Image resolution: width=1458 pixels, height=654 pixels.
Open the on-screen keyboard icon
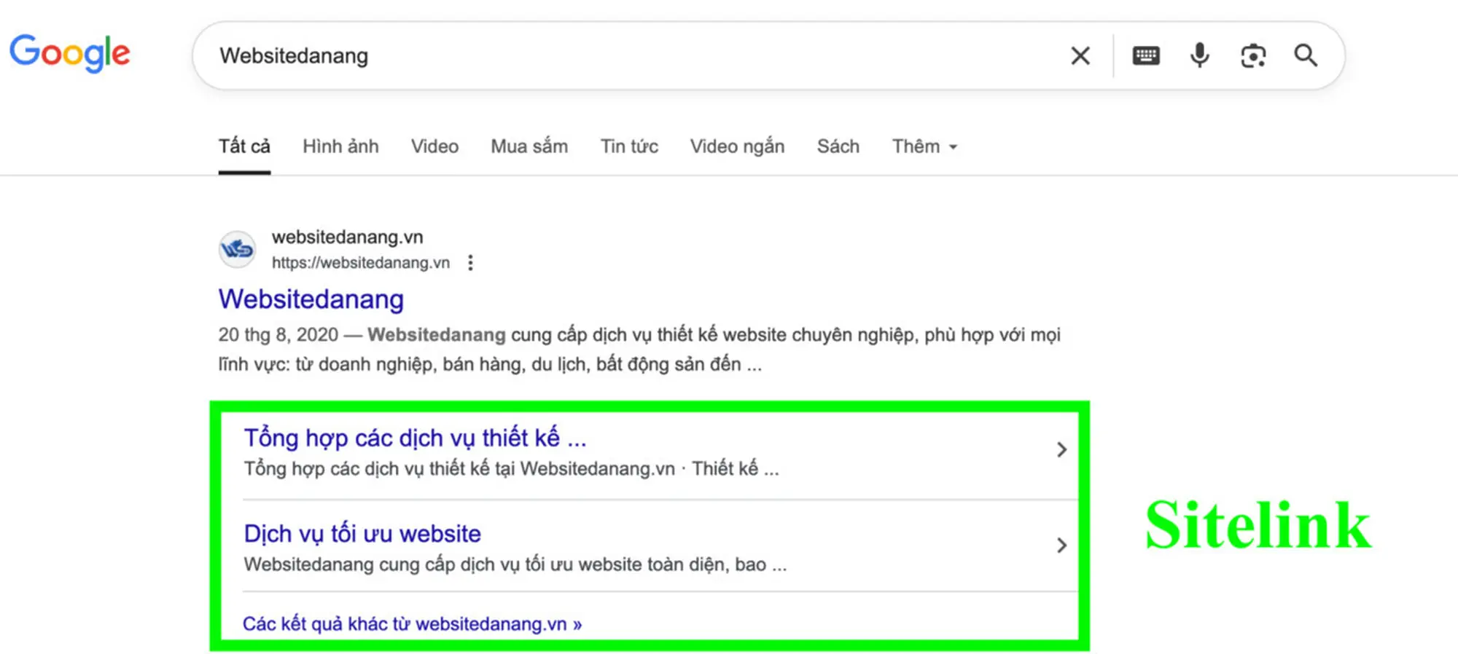pos(1146,55)
